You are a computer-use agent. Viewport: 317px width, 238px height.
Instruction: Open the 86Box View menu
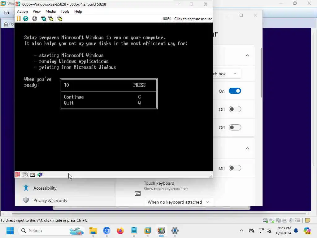pyautogui.click(x=37, y=11)
